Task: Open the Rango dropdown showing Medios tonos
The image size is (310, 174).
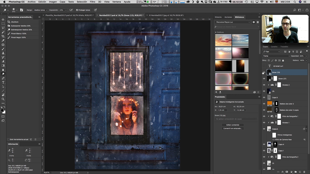Action: coord(40,10)
